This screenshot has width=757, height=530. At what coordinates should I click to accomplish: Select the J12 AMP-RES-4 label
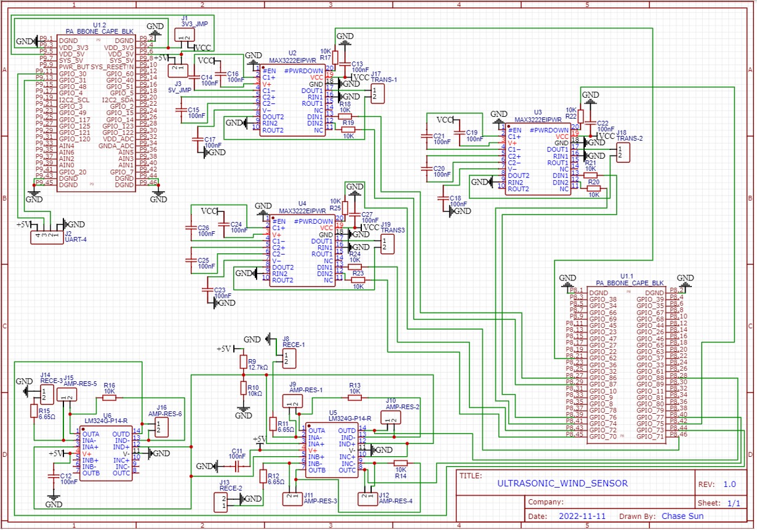click(396, 498)
